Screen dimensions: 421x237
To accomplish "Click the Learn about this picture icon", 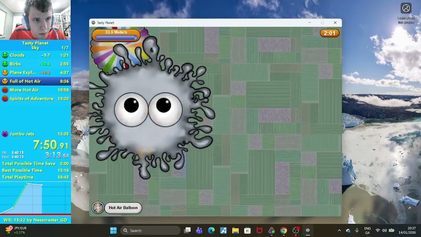I will 406,8.
